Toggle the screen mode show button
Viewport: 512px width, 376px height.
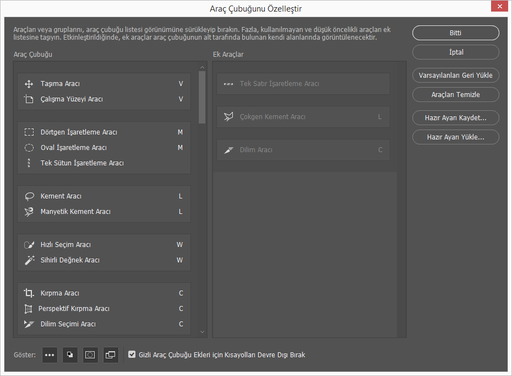111,355
